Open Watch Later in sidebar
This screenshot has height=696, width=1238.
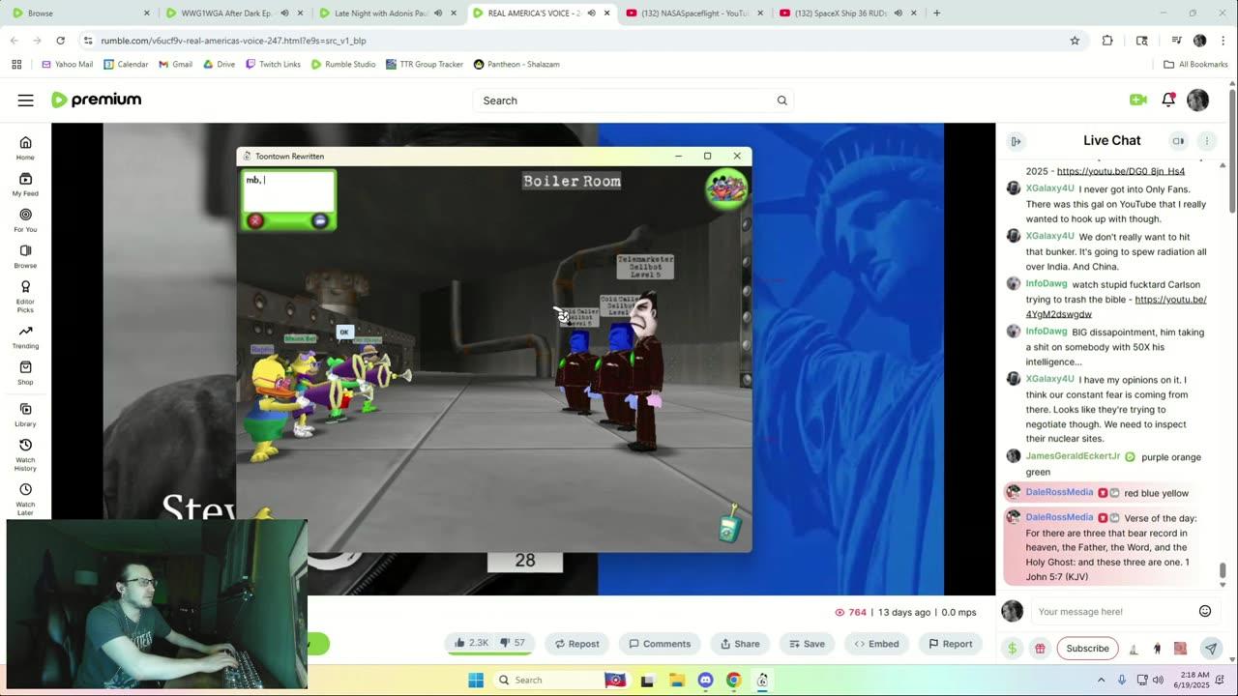tap(25, 499)
